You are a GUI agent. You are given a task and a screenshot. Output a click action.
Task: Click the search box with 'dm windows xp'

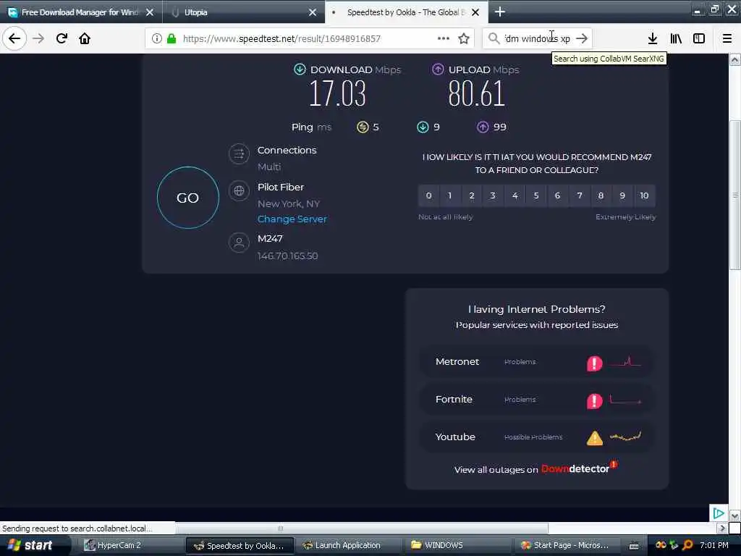pyautogui.click(x=537, y=38)
